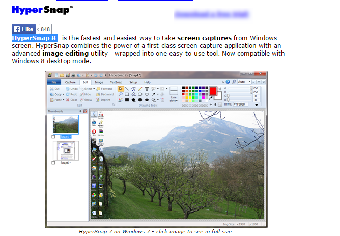340x236 pixels.
Task: Select the empty Ellipse tool
Action: tap(147, 94)
